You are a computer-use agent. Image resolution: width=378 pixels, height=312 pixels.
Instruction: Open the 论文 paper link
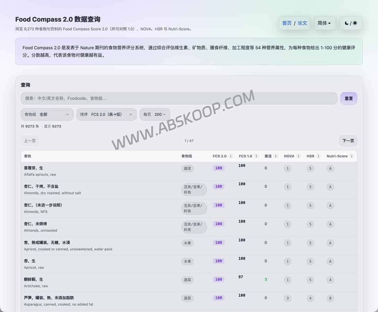point(302,23)
